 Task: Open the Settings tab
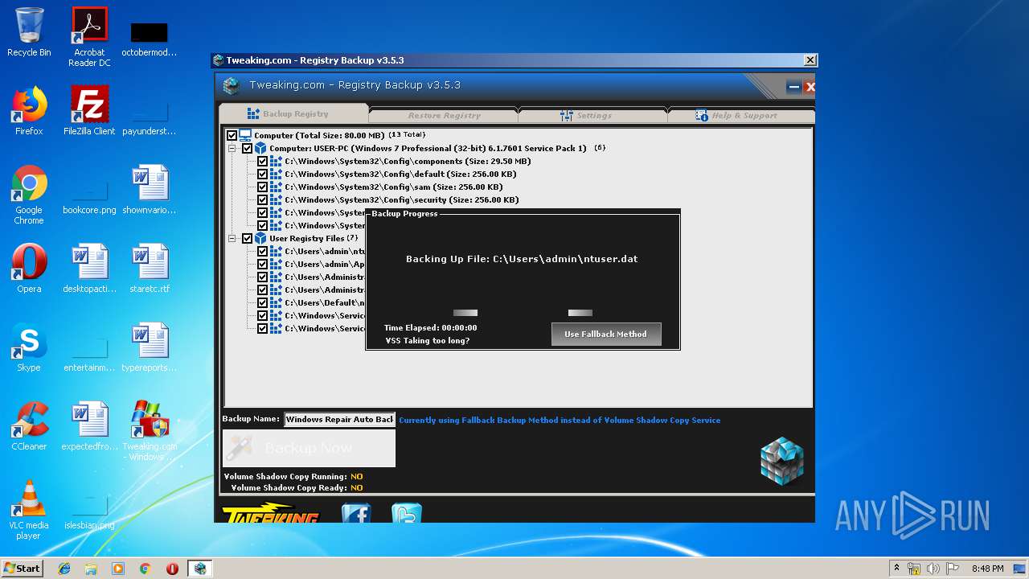[x=593, y=115]
